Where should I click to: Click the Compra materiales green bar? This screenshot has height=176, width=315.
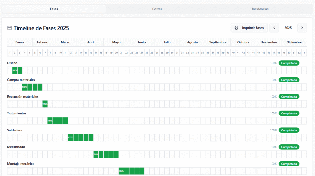click(x=32, y=87)
